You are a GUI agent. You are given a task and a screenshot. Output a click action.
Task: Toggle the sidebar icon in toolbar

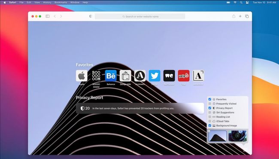point(47,16)
